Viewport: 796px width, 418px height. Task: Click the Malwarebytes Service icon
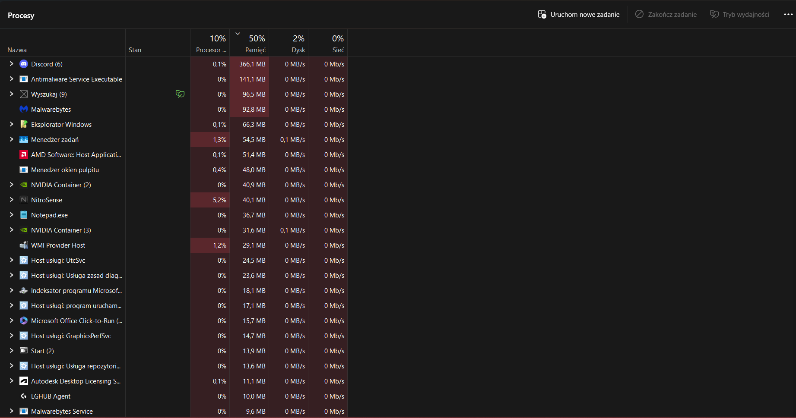24,411
